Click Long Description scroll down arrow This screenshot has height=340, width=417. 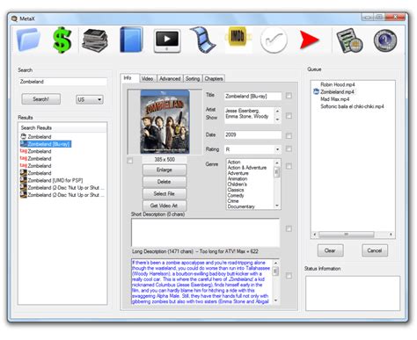[x=275, y=300]
